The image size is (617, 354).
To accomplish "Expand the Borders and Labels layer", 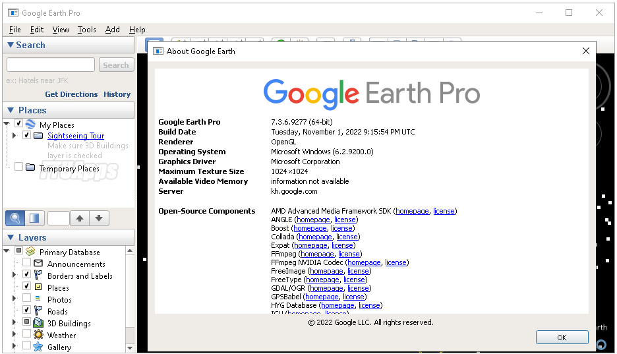I will click(x=14, y=274).
